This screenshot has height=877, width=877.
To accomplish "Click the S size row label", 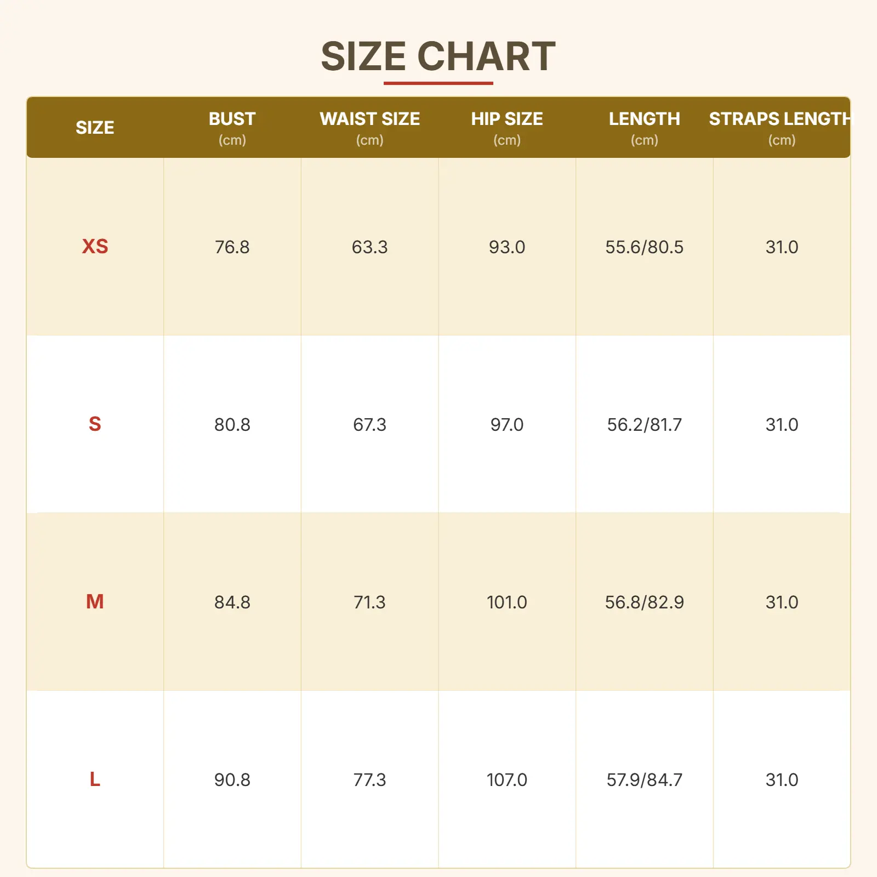I will coord(95,424).
